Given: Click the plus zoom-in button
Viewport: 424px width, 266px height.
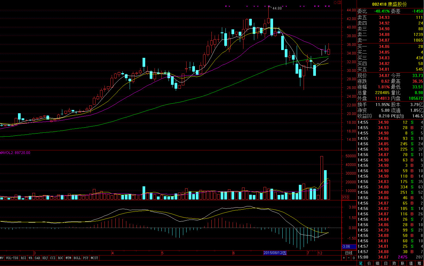Looking at the screenshot, I should tap(344, 258).
